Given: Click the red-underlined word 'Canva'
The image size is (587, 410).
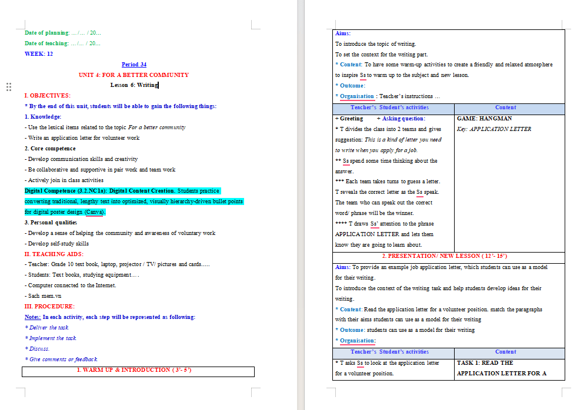Looking at the screenshot, I should tap(94, 212).
